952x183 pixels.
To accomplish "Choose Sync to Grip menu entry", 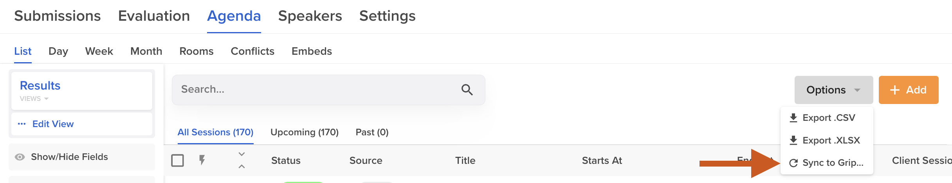I will click(x=827, y=163).
